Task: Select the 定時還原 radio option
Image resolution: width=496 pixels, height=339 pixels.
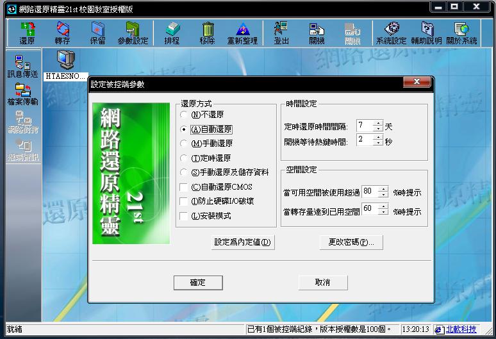Action: (x=185, y=158)
